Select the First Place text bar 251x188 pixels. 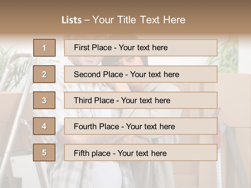click(x=141, y=48)
